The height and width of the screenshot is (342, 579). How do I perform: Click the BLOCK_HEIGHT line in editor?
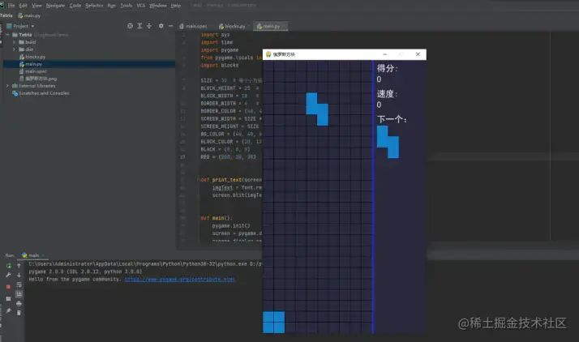229,88
